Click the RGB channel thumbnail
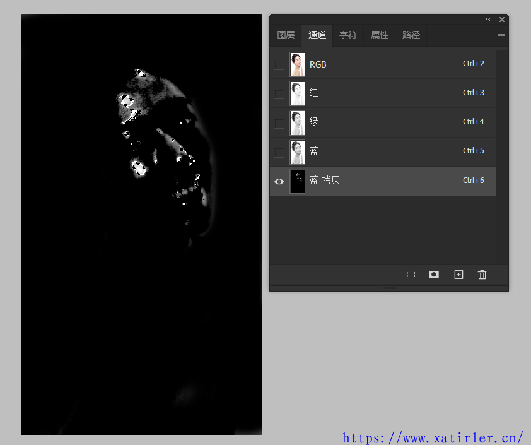This screenshot has width=531, height=445. pyautogui.click(x=297, y=64)
